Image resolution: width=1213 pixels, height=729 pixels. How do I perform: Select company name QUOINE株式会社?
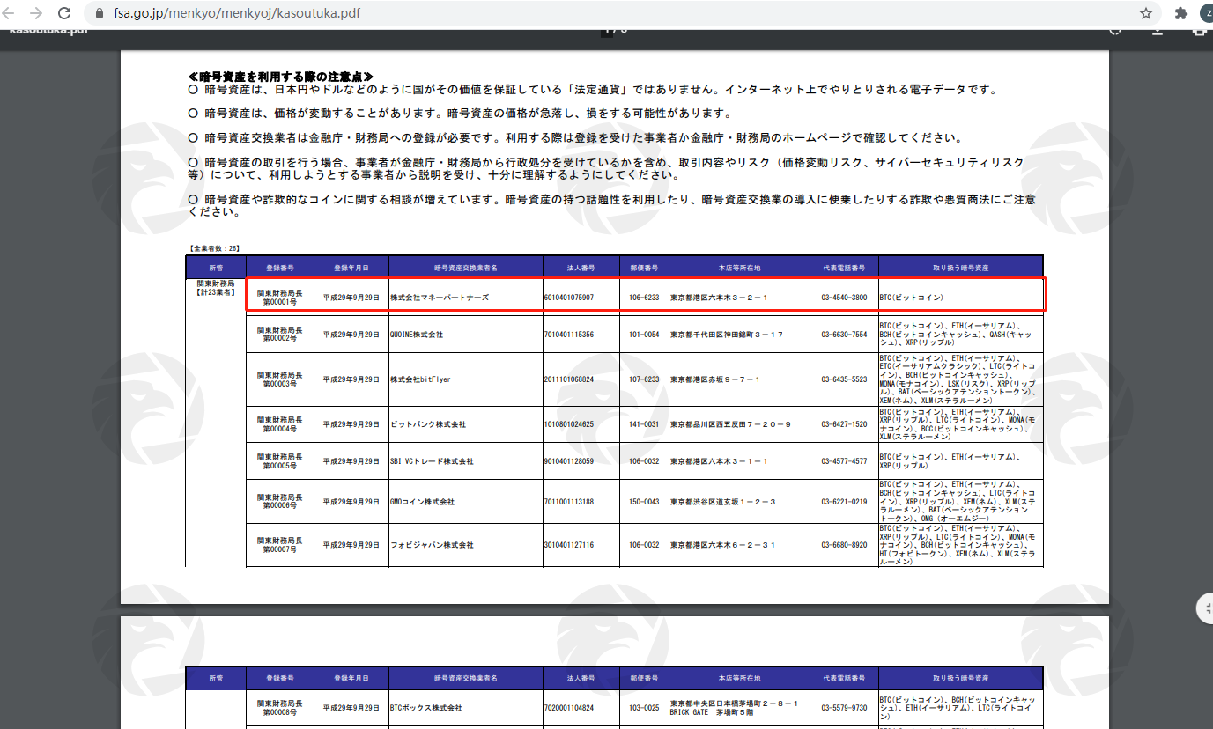(x=417, y=335)
